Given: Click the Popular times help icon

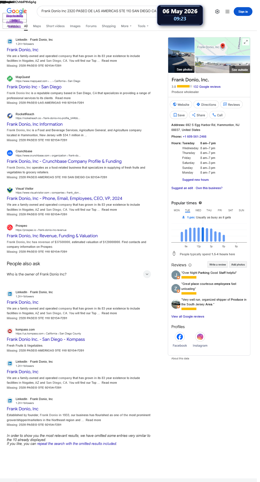Looking at the screenshot, I should coord(200,203).
